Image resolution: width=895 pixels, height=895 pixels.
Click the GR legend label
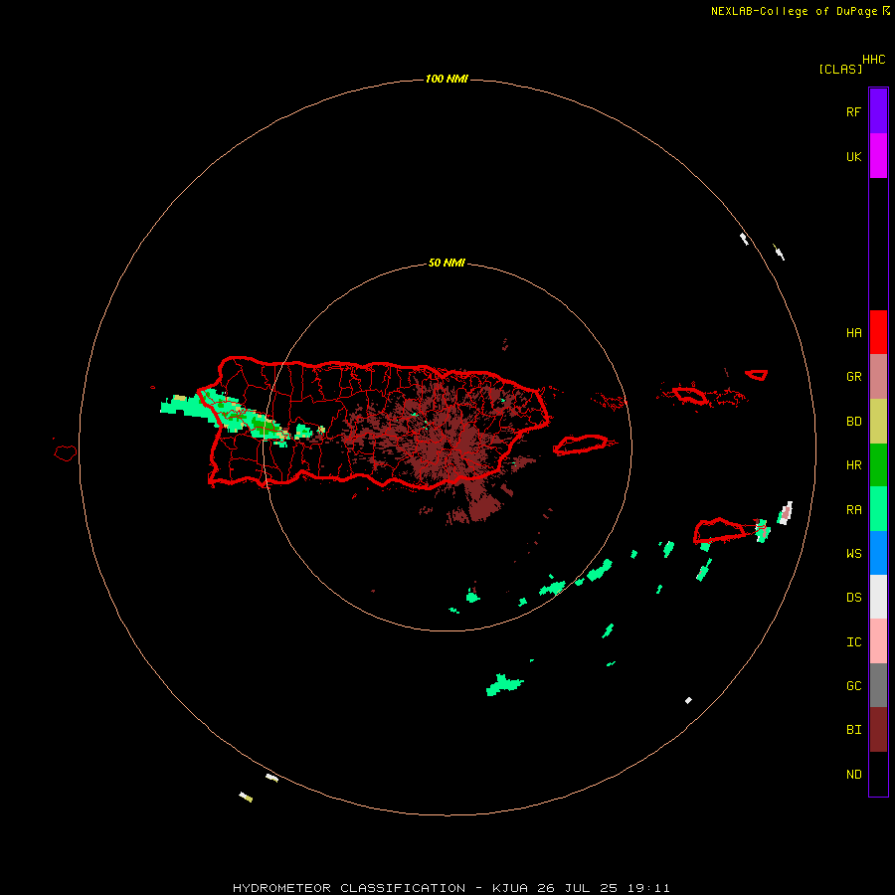853,376
